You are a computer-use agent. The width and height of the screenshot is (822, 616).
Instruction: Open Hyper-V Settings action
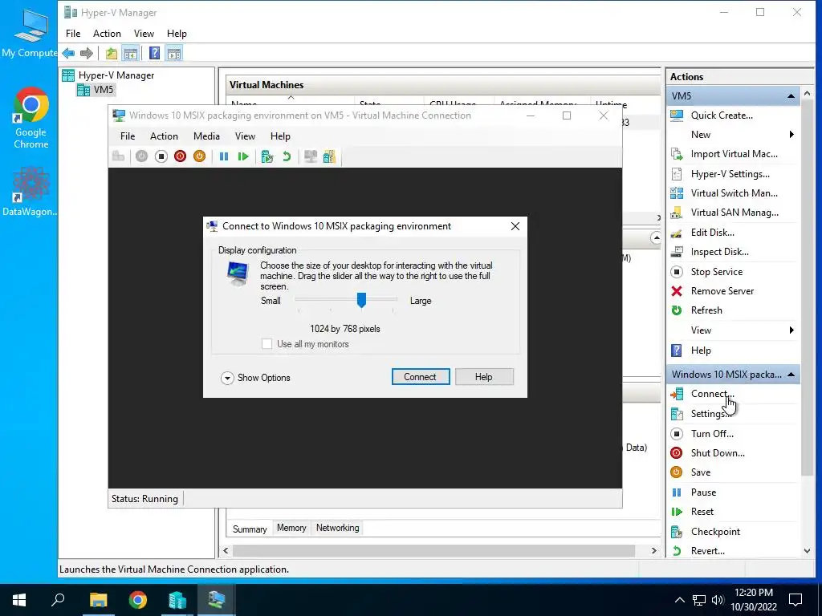730,174
